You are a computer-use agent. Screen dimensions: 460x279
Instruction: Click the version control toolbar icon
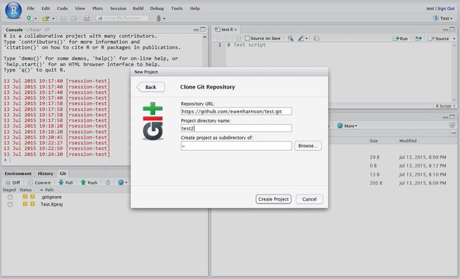pos(159,18)
